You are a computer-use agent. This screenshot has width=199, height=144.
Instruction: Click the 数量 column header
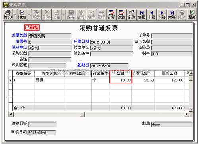coord(121,73)
